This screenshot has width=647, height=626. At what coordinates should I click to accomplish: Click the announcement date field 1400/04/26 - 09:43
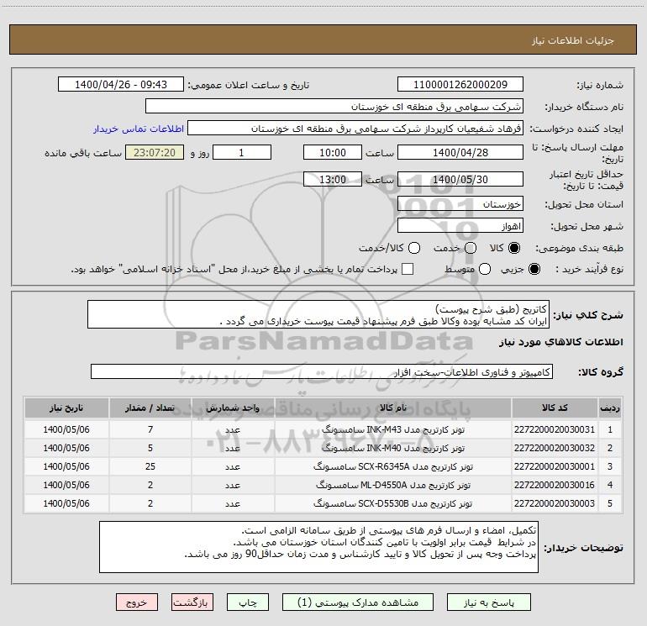120,85
